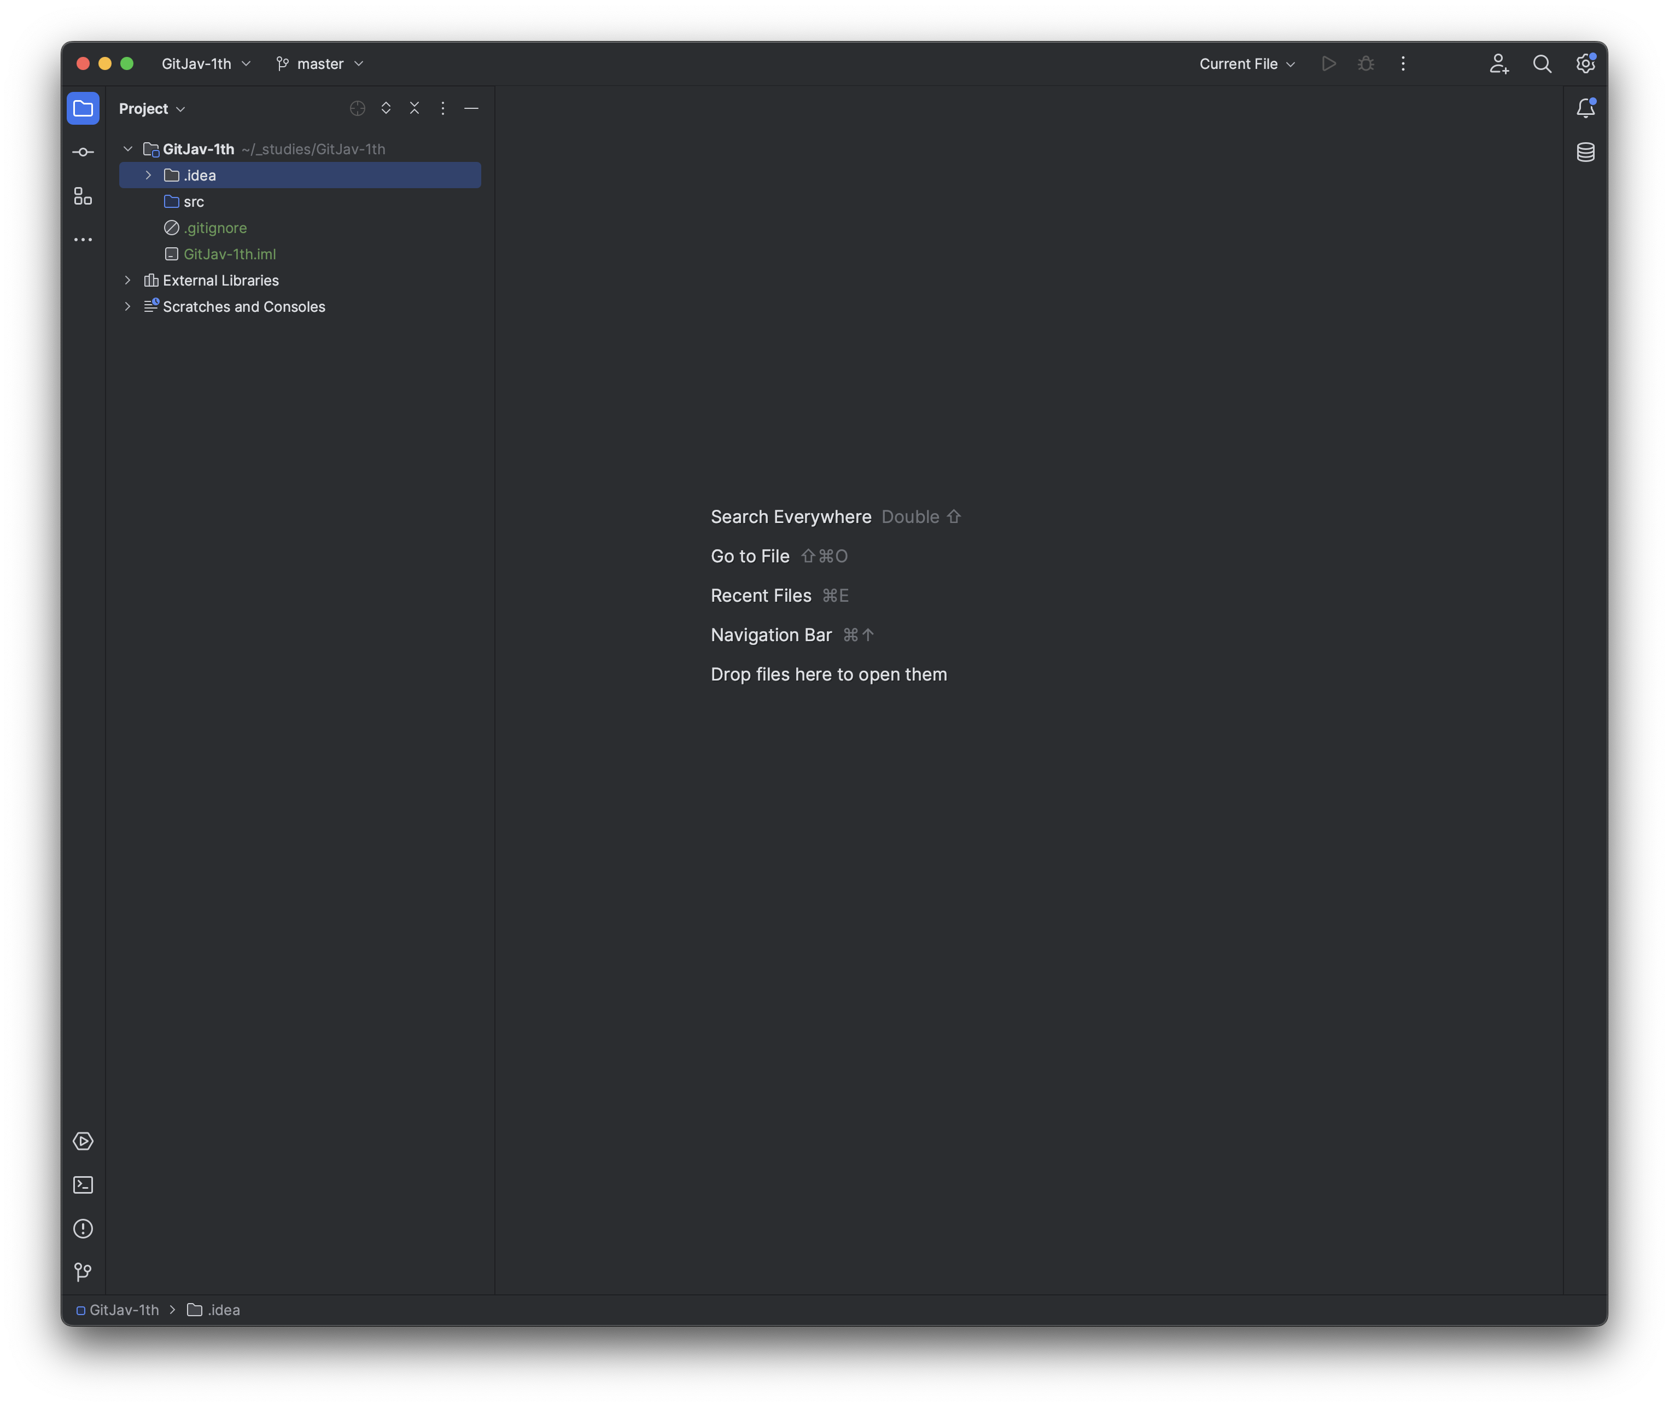The width and height of the screenshot is (1669, 1407).
Task: Expand the .idea folder
Action: pyautogui.click(x=148, y=176)
